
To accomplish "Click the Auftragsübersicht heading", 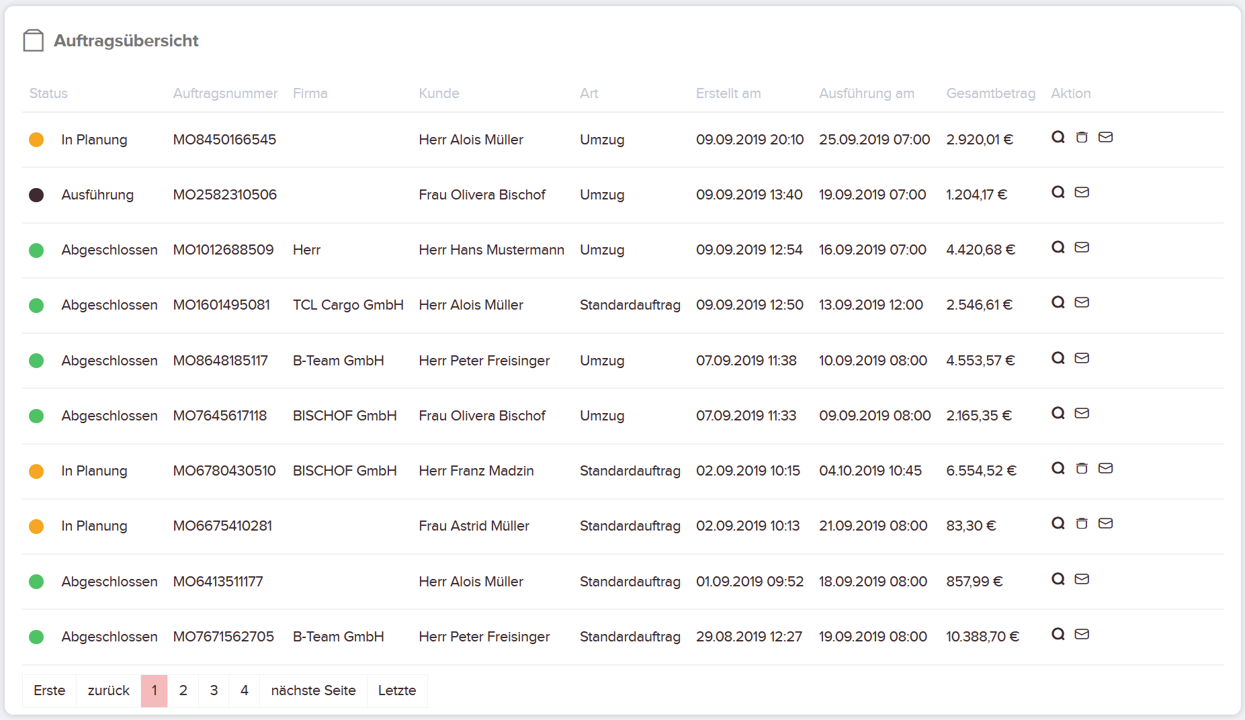I will tap(126, 41).
